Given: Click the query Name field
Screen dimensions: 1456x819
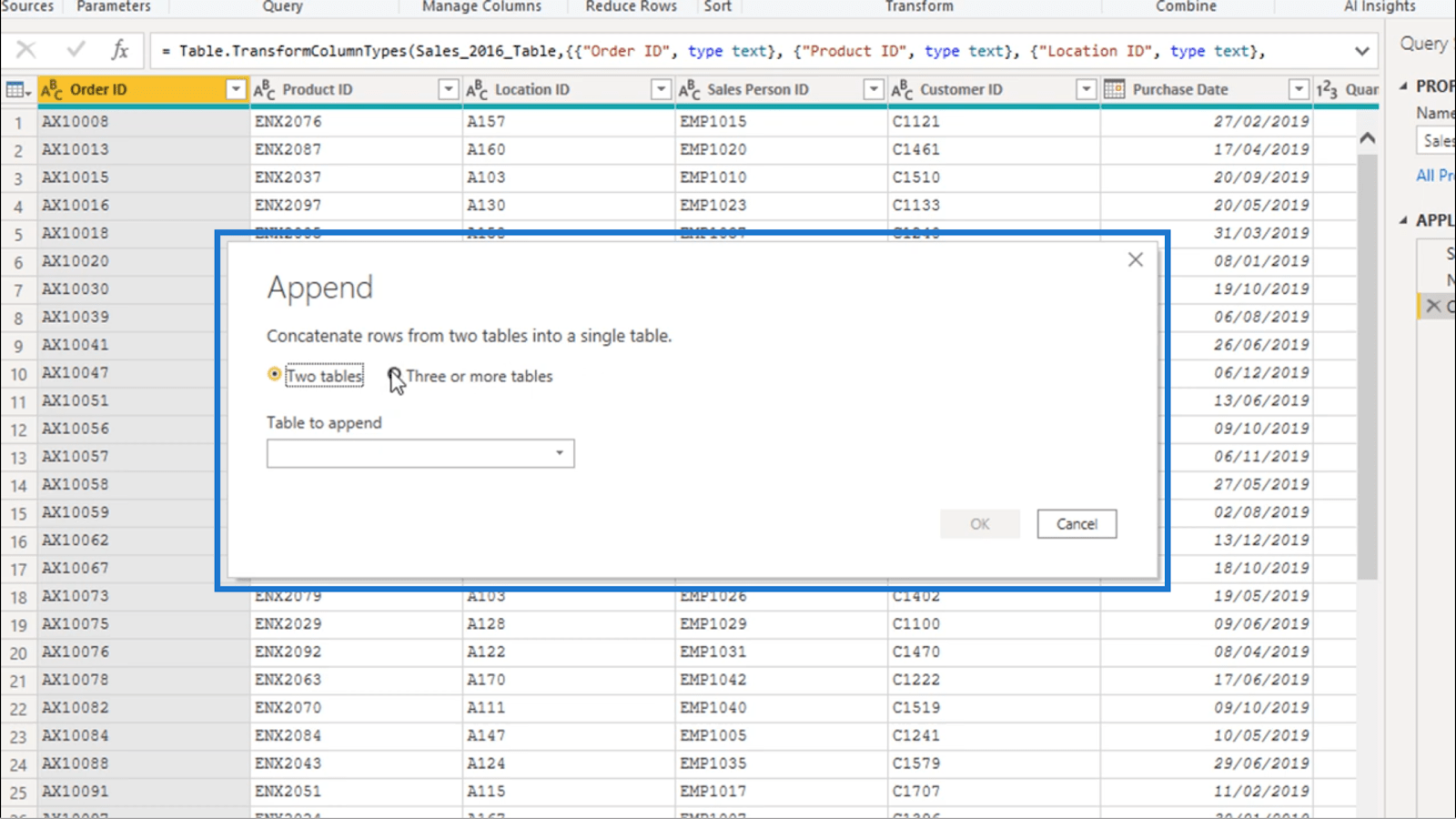Looking at the screenshot, I should click(x=1436, y=141).
